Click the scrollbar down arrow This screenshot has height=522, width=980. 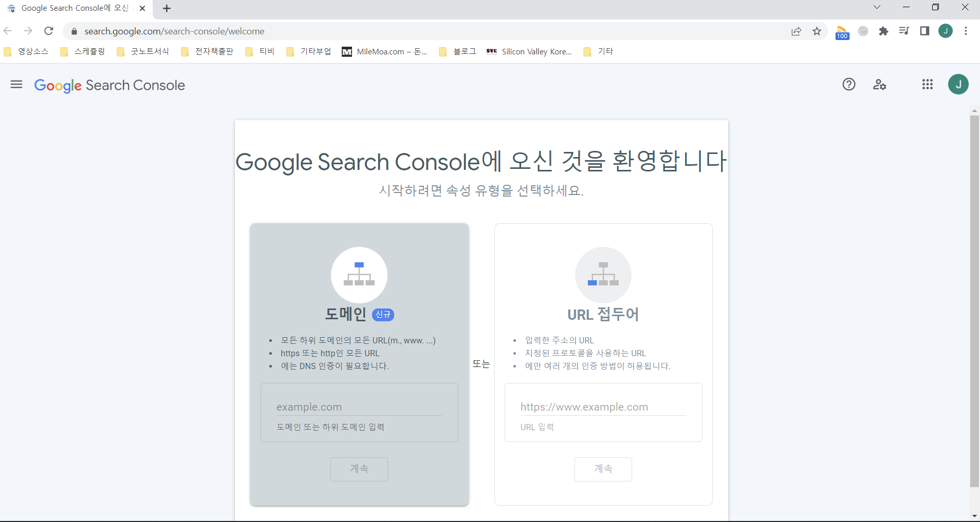click(974, 516)
